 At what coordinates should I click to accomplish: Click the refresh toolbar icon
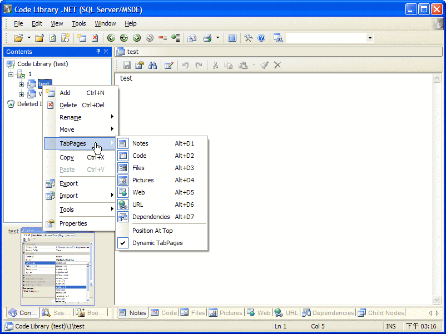(x=53, y=38)
